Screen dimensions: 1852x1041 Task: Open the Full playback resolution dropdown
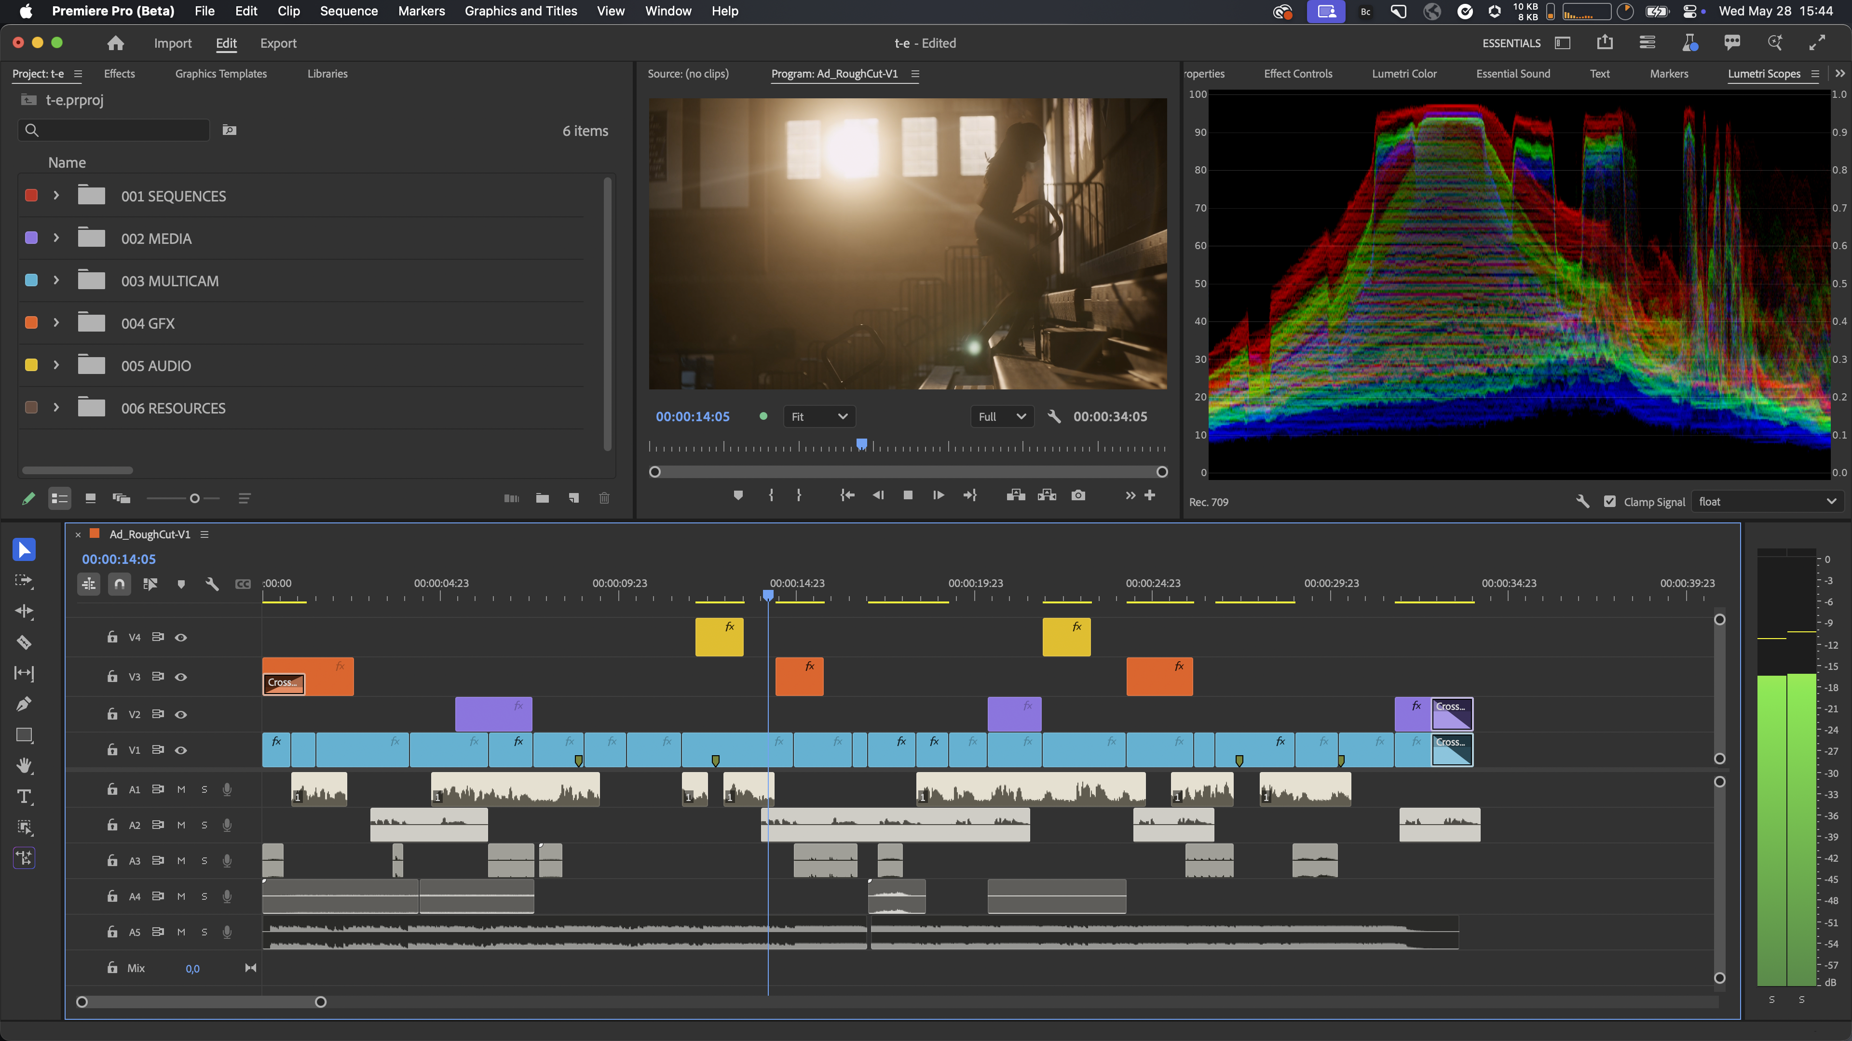point(1002,417)
